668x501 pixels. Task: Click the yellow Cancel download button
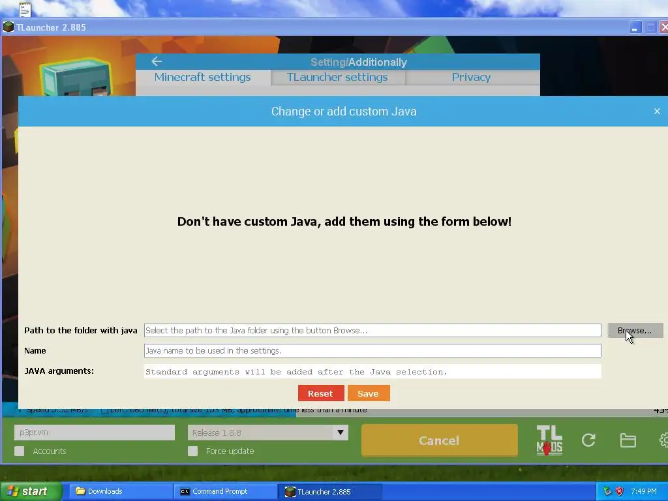click(x=440, y=440)
